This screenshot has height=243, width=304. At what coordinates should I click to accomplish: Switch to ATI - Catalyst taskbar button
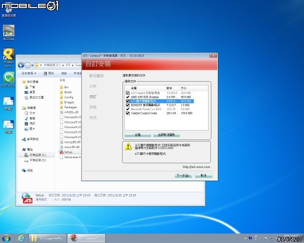[86, 238]
